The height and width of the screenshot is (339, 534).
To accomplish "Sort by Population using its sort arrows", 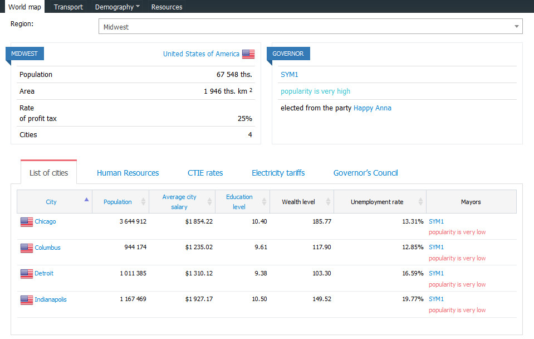I will pyautogui.click(x=144, y=202).
